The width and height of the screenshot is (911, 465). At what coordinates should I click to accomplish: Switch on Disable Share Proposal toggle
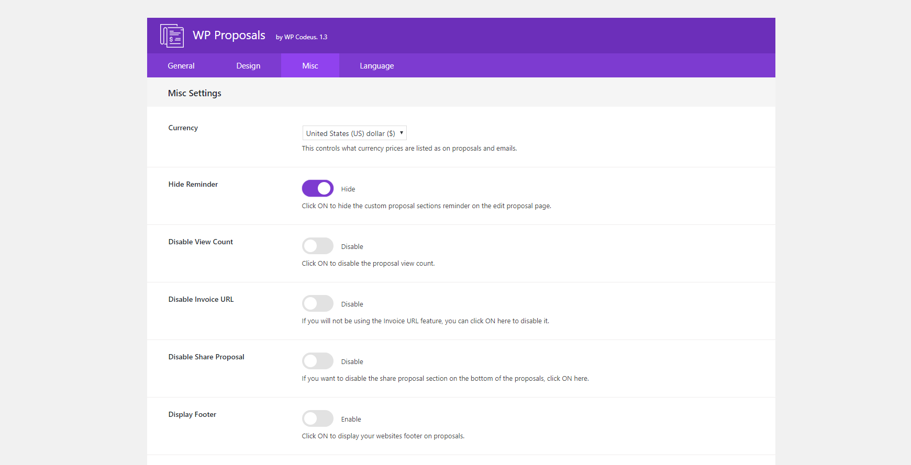(x=318, y=361)
